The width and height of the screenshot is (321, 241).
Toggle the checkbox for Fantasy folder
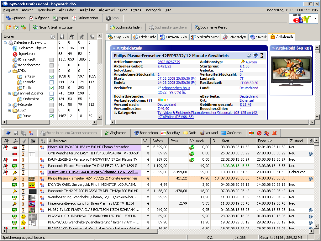coord(52,77)
